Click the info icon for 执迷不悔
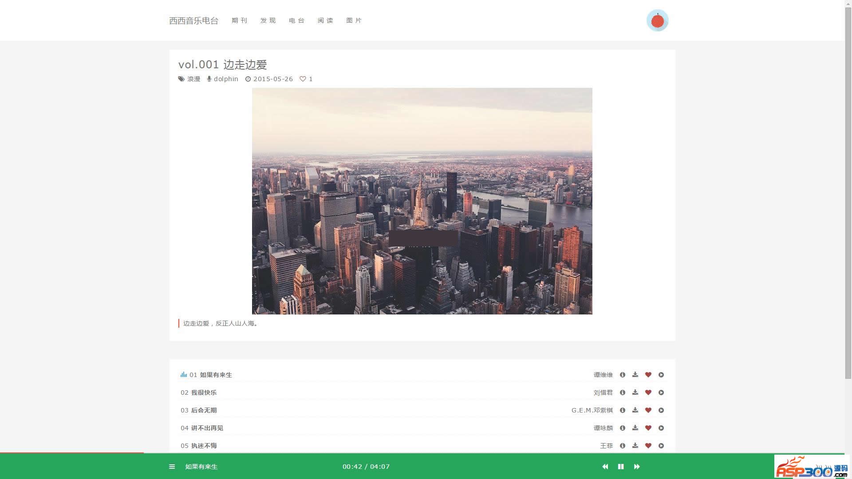 tap(622, 446)
